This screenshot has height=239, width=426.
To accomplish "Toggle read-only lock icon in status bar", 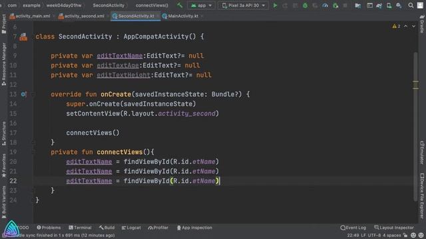I will pos(405,235).
